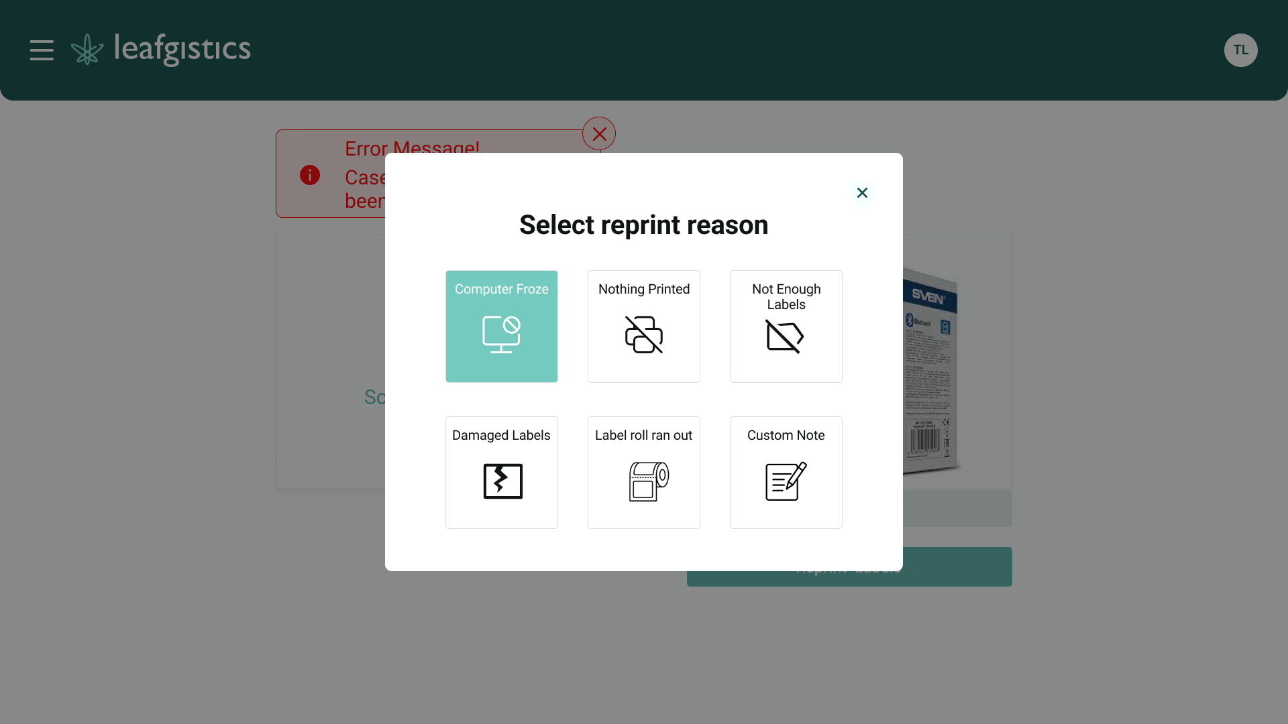The image size is (1288, 724).
Task: Click the torn label icon
Action: point(503,481)
